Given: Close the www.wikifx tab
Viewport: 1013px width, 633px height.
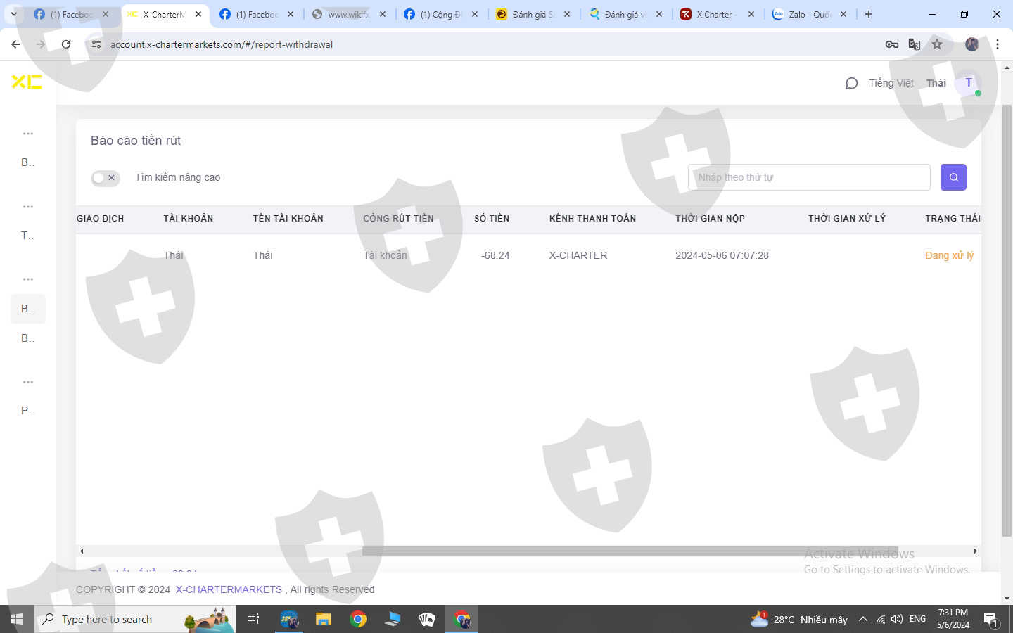Looking at the screenshot, I should [383, 14].
